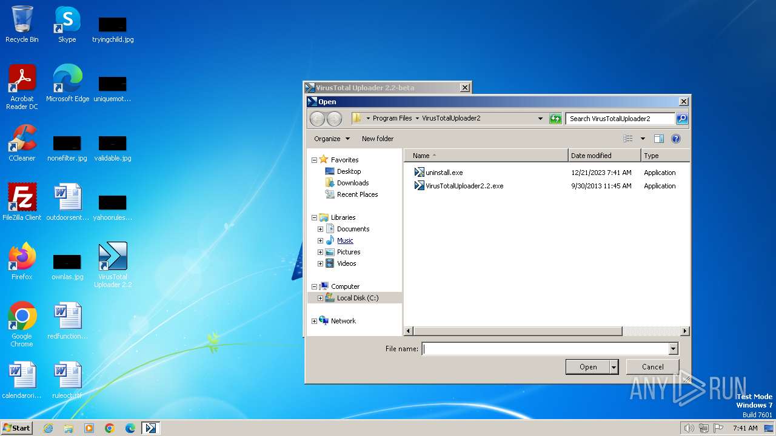
Task: Click the Search VirusTotalUploader2 box
Action: [621, 119]
